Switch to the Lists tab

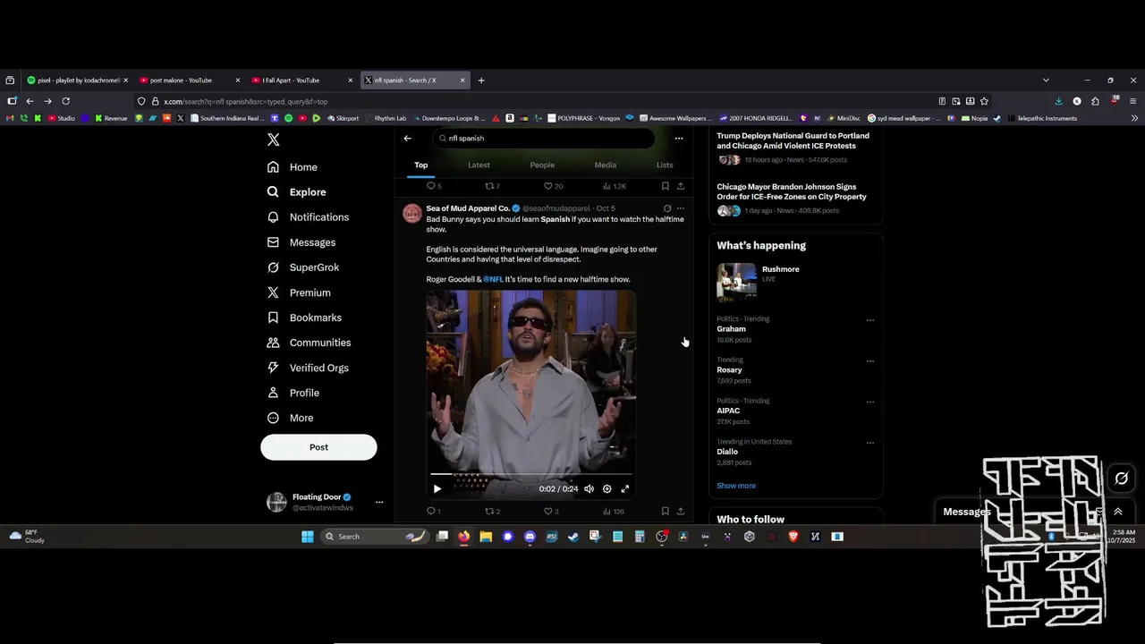point(665,165)
